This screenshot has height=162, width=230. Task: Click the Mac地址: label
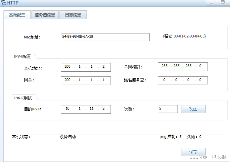point(32,37)
